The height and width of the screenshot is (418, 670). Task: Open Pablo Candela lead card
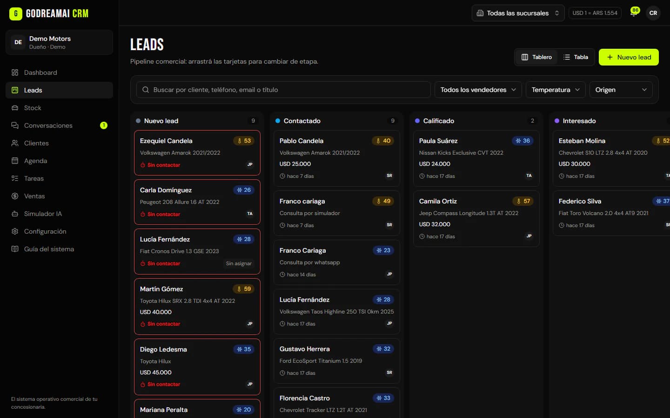pos(337,158)
